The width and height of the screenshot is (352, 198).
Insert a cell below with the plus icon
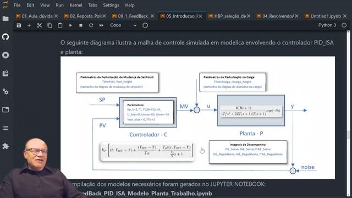(x=29, y=25)
